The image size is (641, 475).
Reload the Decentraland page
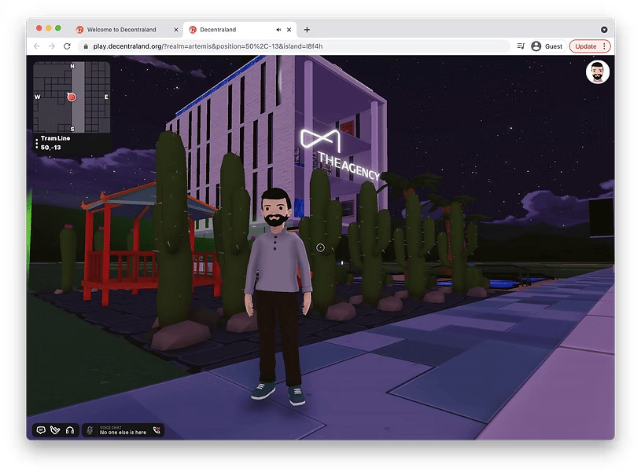[x=68, y=46]
